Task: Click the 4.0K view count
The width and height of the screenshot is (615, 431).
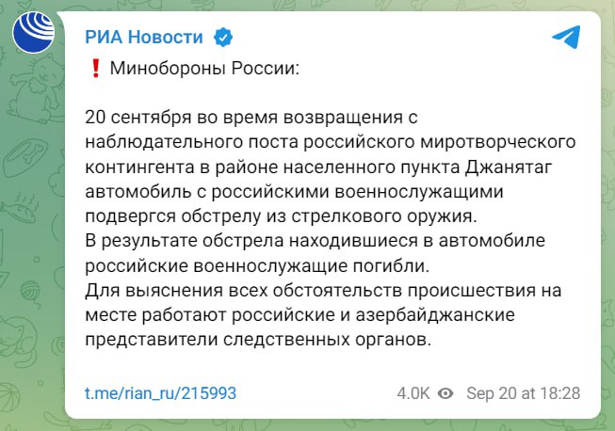Action: 413,393
